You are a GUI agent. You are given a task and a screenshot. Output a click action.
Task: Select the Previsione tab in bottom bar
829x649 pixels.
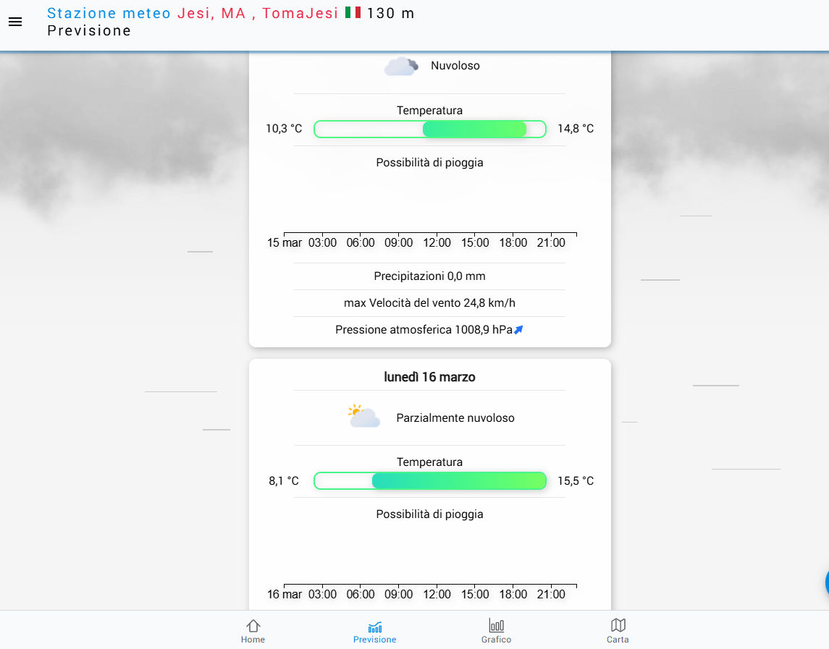(374, 631)
